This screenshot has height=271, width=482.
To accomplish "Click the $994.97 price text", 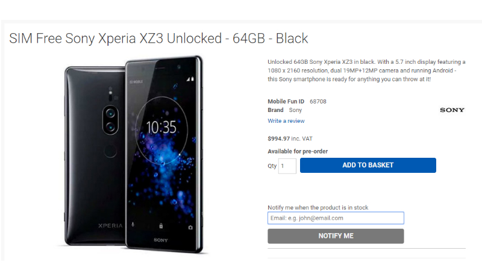I will (278, 139).
